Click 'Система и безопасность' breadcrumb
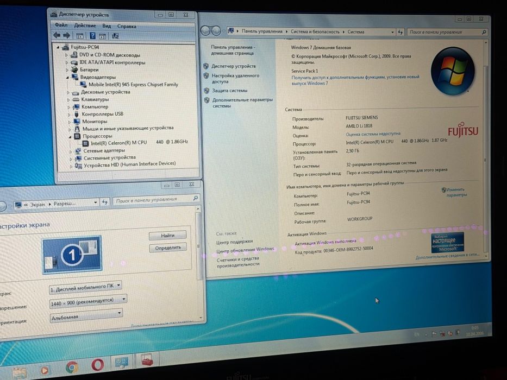Screen dimensions: 507x380 tap(315, 31)
